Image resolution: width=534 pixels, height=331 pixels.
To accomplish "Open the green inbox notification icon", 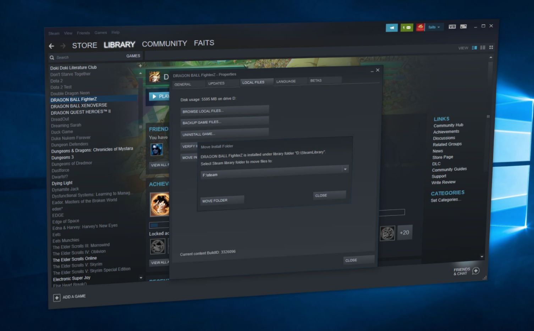I will pyautogui.click(x=407, y=27).
